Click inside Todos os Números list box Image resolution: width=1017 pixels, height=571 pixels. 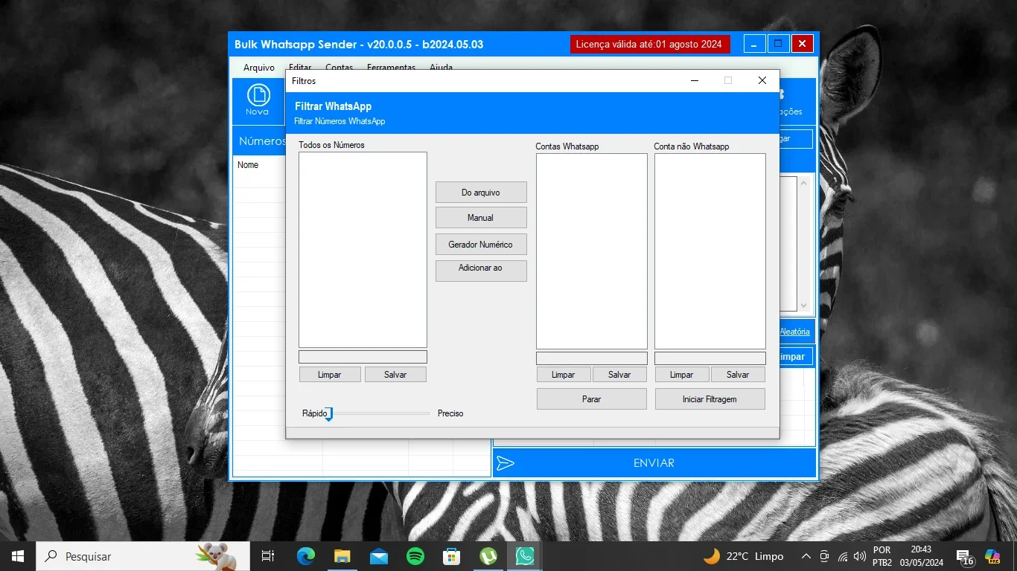[363, 250]
